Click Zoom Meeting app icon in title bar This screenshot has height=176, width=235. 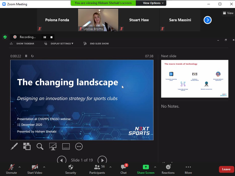click(x=4, y=4)
